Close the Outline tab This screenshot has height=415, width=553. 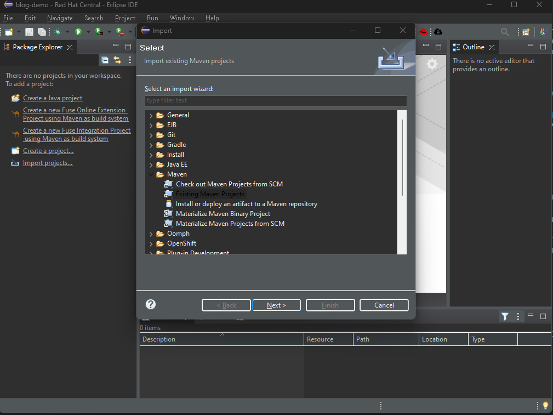pyautogui.click(x=492, y=47)
